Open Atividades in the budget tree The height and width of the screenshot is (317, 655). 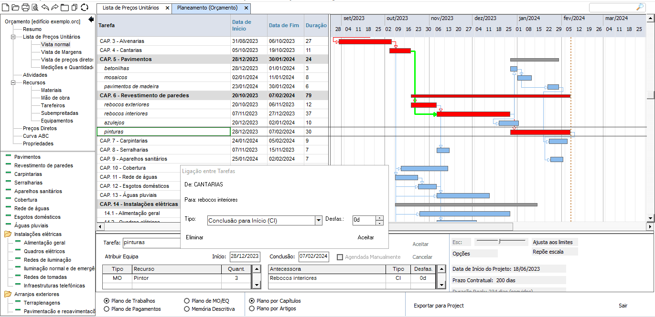35,75
